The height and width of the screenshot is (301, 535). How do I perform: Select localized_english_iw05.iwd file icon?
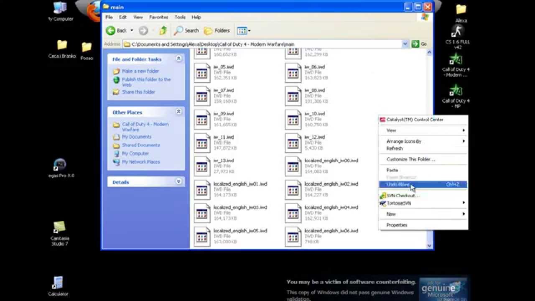202,237
